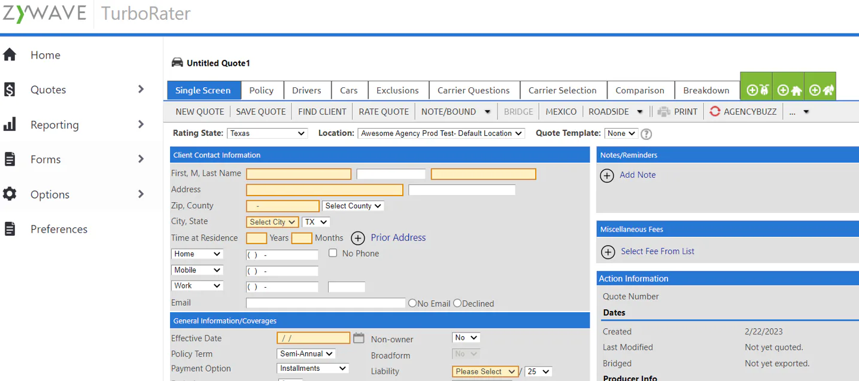Screen dimensions: 859x381
Task: Click the Select Fee From List link
Action: [657, 251]
